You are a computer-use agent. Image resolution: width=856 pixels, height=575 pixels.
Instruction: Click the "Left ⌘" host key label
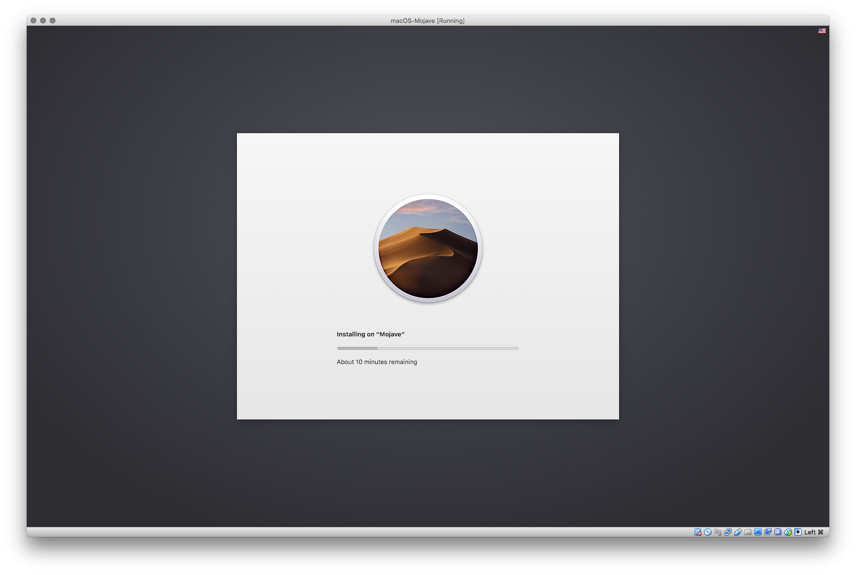(814, 532)
